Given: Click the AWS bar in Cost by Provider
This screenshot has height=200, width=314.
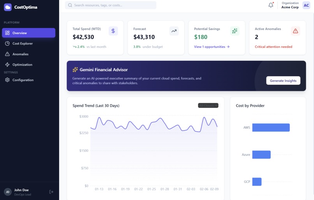Looking at the screenshot, I should click(271, 127).
